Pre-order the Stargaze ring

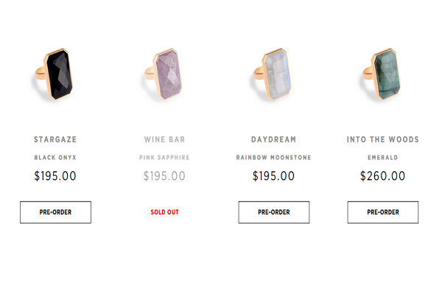coord(55,212)
